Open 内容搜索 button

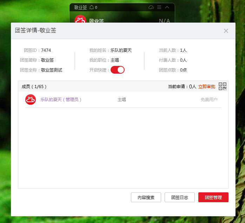[146, 197]
